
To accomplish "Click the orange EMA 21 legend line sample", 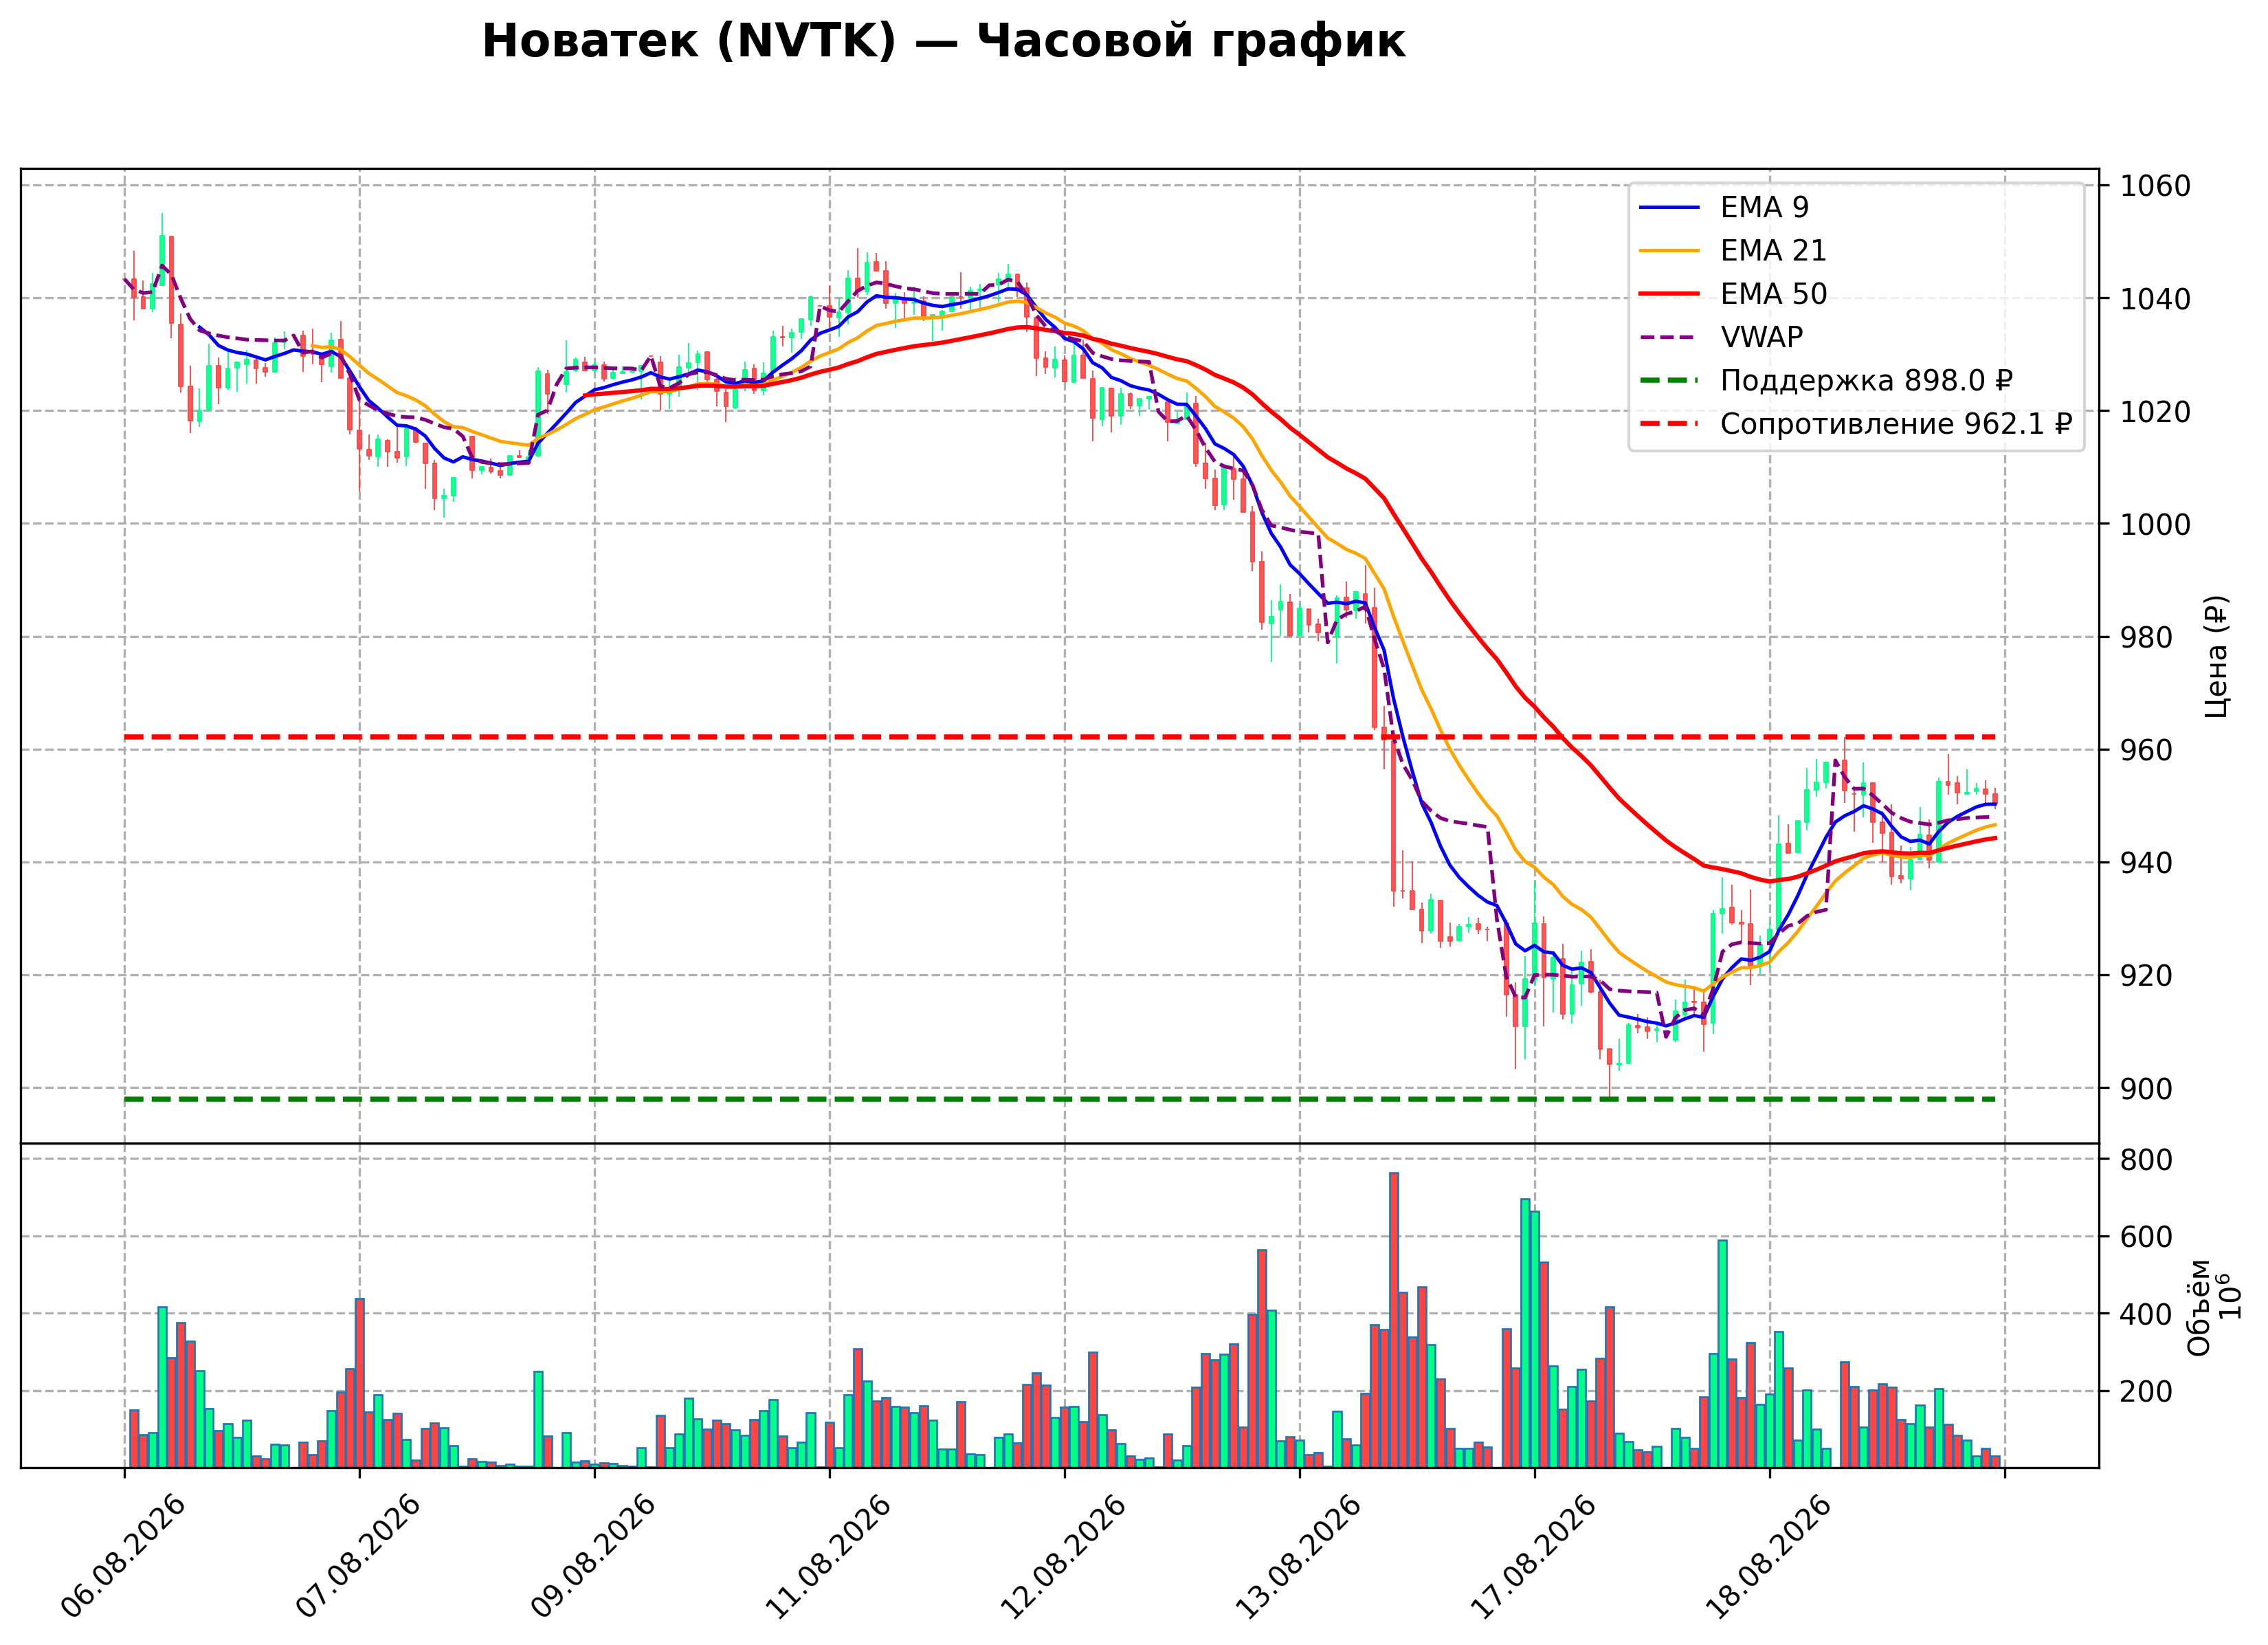I will pyautogui.click(x=1669, y=250).
